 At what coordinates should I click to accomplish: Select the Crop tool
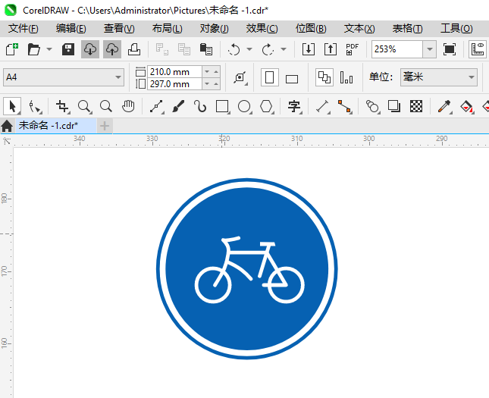pos(62,107)
